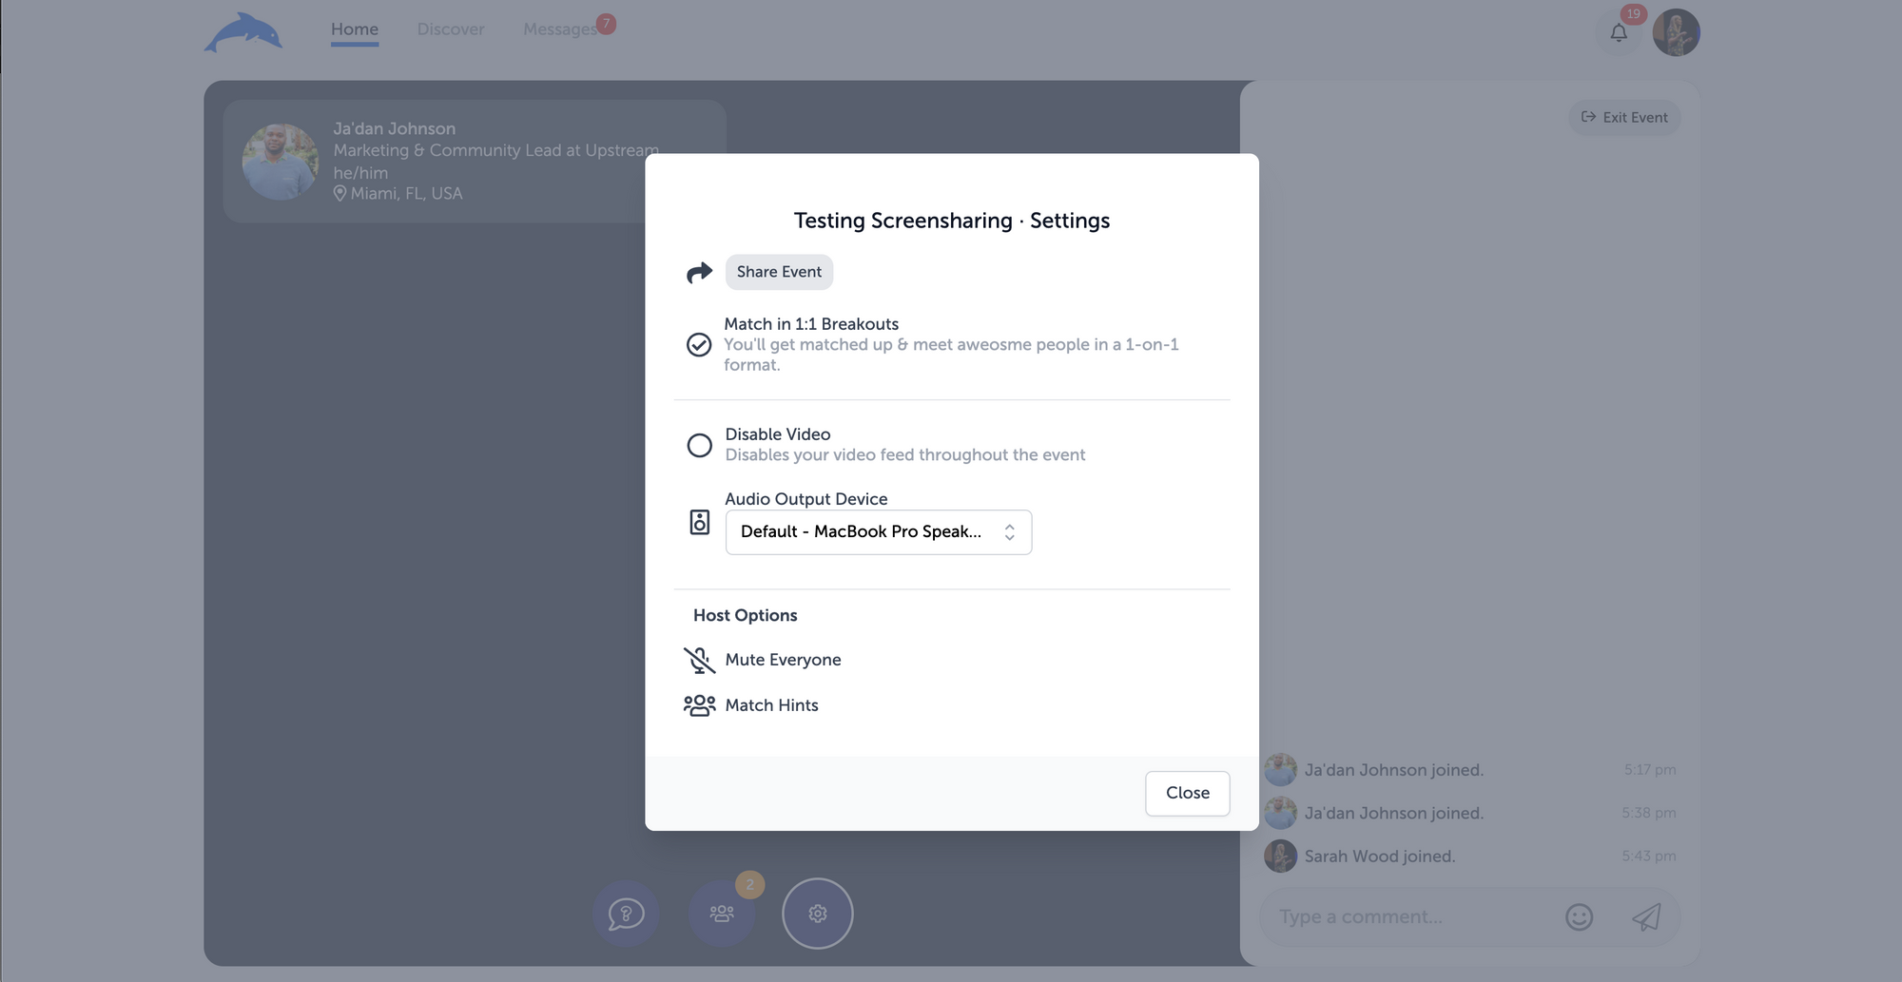Click the dolphin logo in the header

pyautogui.click(x=243, y=32)
